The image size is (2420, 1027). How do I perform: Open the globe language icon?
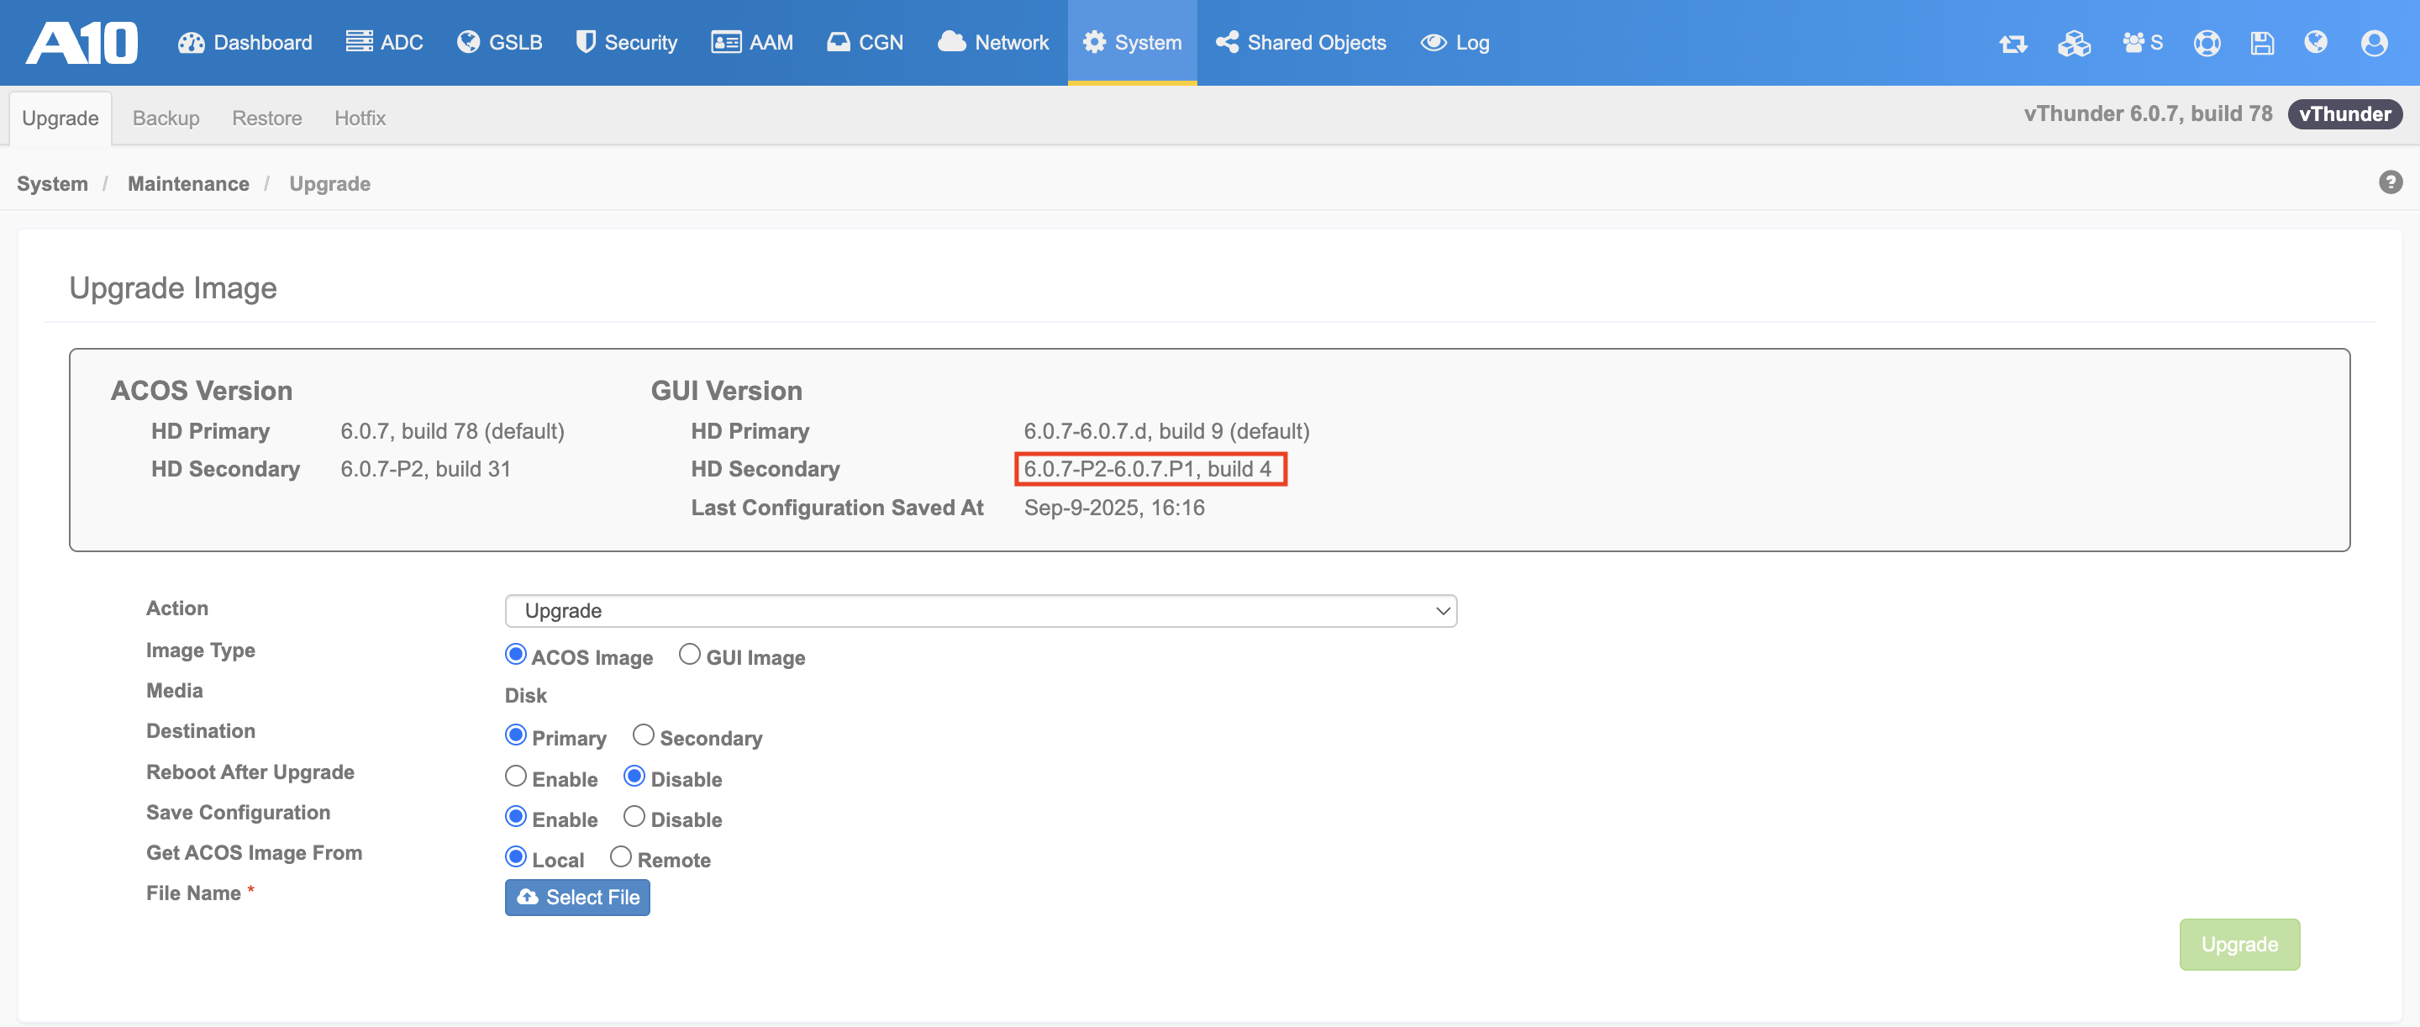2316,43
